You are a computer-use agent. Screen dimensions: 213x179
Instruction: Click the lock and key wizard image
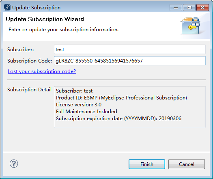pyautogui.click(x=190, y=26)
